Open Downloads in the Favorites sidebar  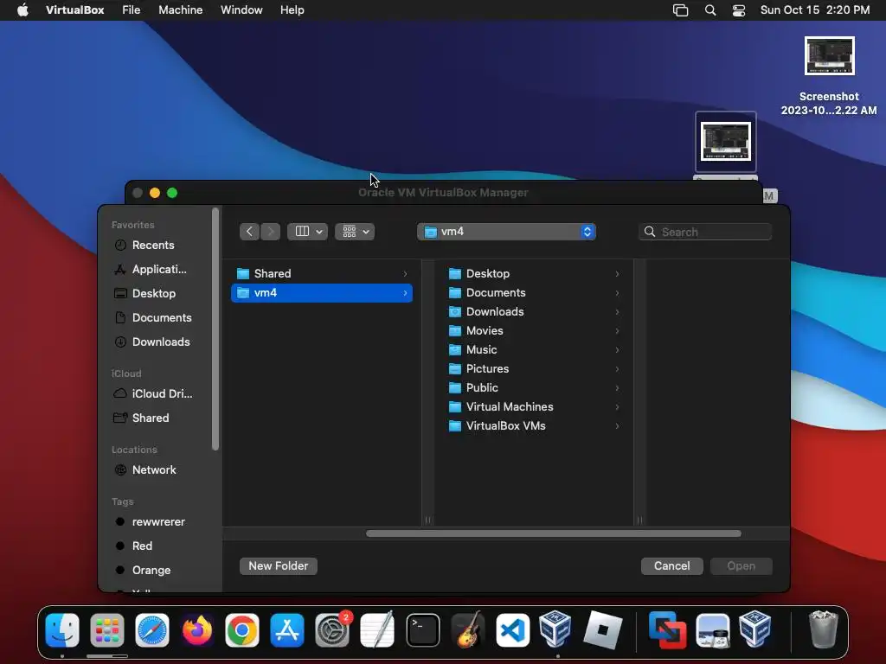click(152, 342)
